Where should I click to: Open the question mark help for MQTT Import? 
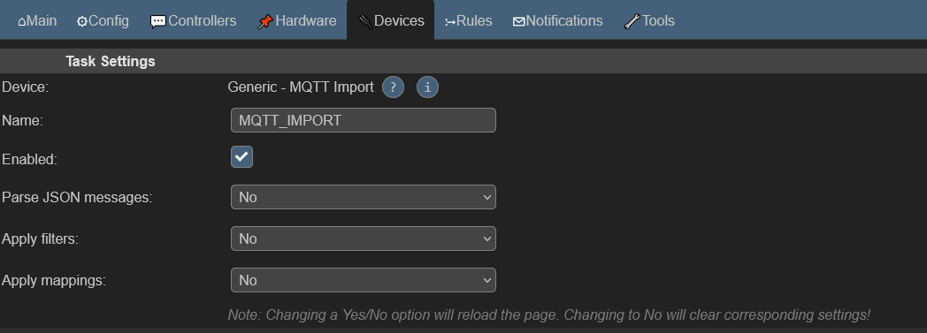click(x=393, y=87)
